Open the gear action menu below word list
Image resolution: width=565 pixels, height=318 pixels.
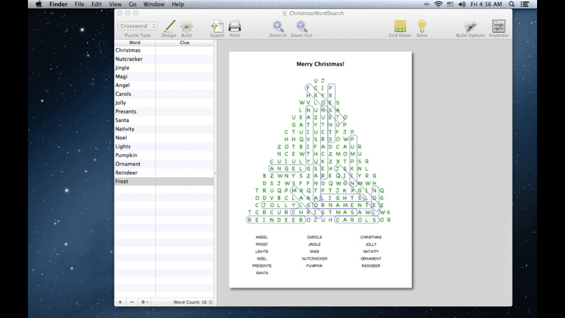point(145,302)
